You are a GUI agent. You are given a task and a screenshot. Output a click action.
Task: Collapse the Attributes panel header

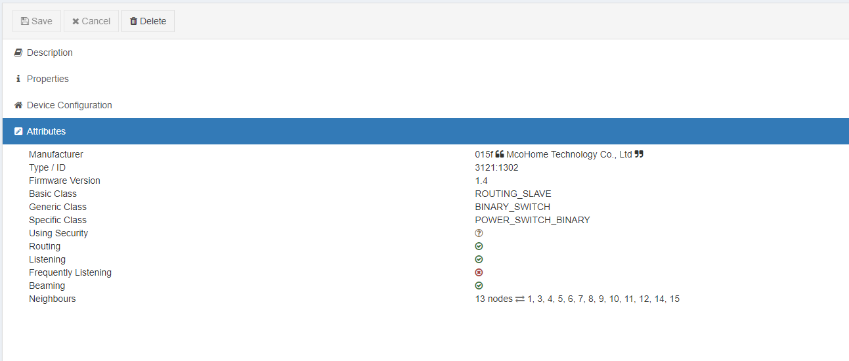coord(46,131)
